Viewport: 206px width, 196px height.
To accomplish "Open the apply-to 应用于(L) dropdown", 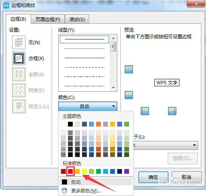I will [x=166, y=145].
